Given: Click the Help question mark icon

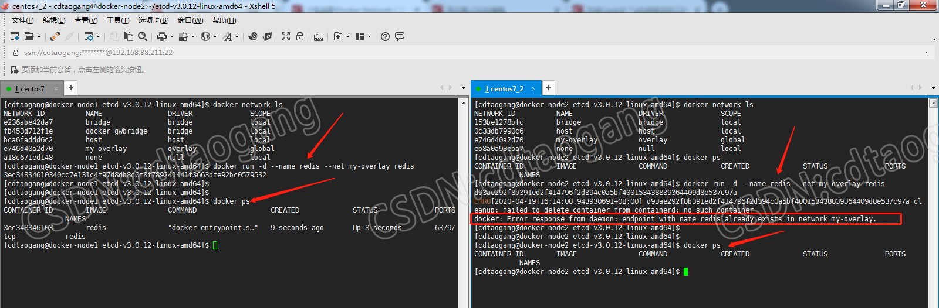Looking at the screenshot, I should 385,36.
